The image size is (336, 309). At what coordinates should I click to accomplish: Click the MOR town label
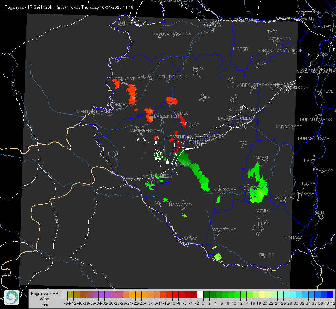pos(262,64)
